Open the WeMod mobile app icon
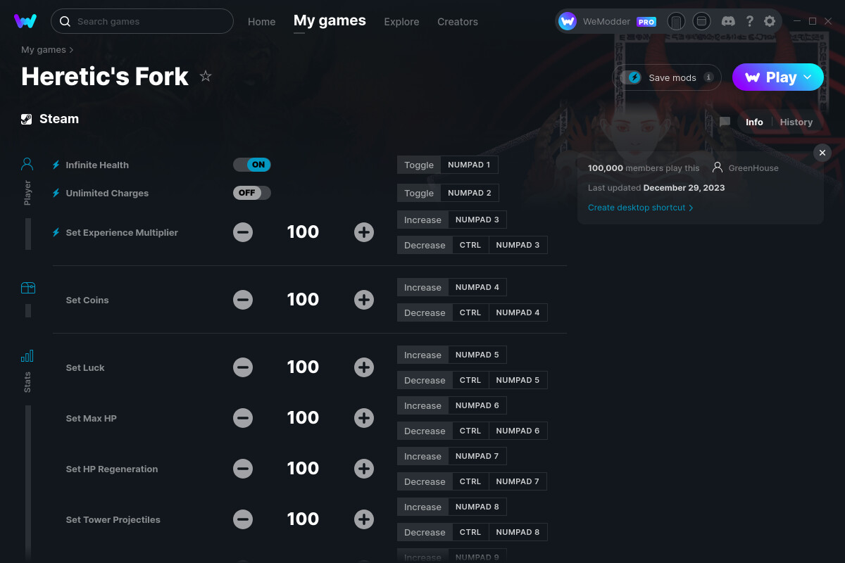Viewport: 845px width, 563px height. pos(676,21)
